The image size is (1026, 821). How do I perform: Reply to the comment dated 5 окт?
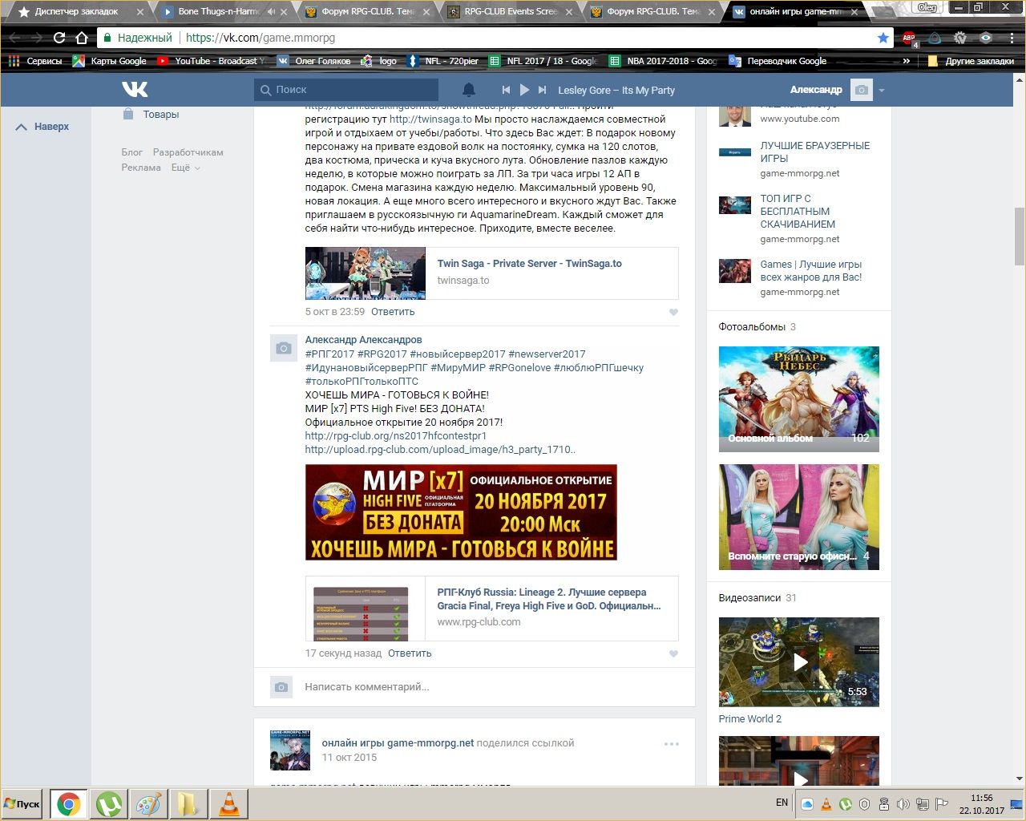point(393,312)
